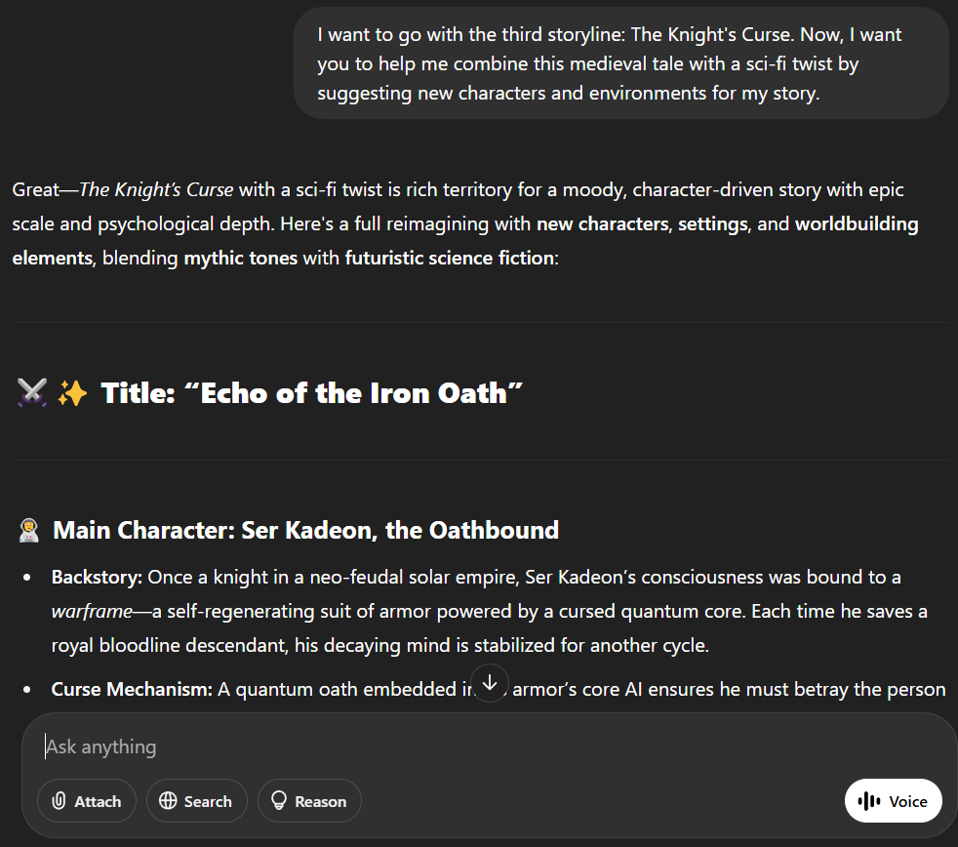Click the bold phrase "new characters"
Screen dimensions: 958x847
602,224
